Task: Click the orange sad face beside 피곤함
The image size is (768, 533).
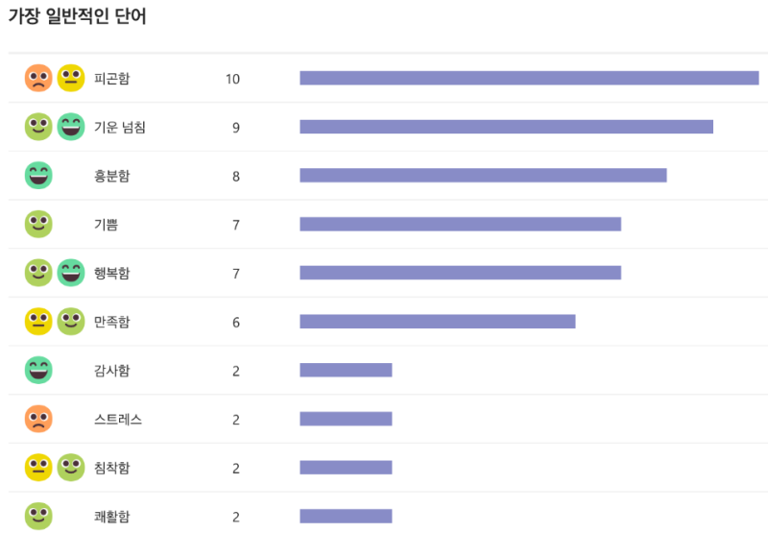Action: (x=38, y=78)
